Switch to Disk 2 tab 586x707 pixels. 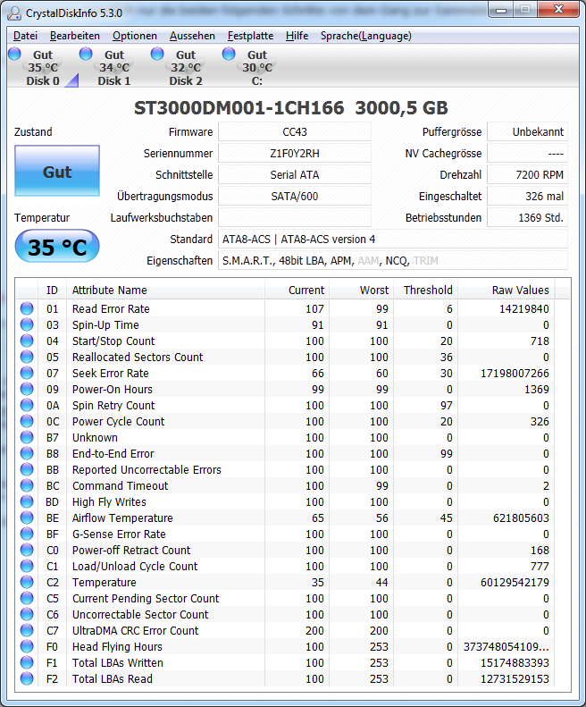pos(185,67)
